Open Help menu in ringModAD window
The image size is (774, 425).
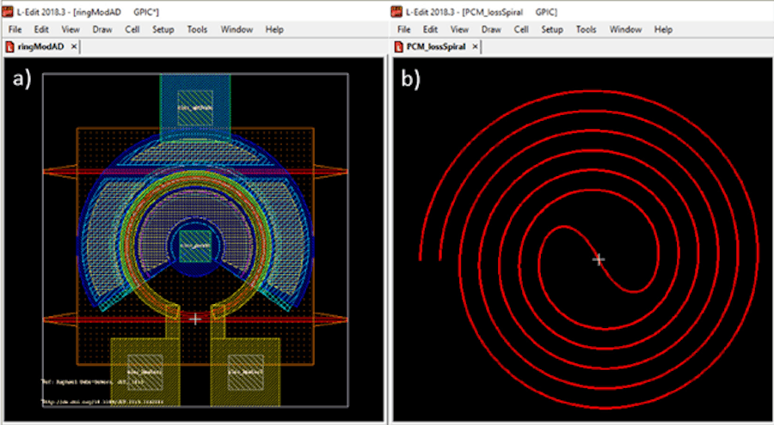tap(274, 29)
